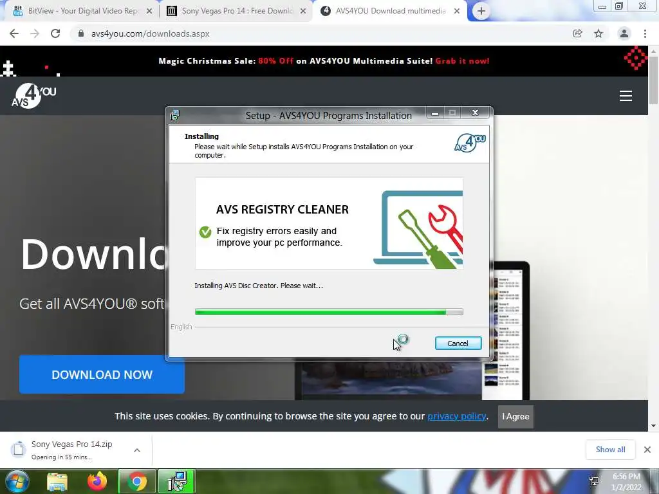The height and width of the screenshot is (494, 659).
Task: Open a new browser tab
Action: tap(481, 11)
